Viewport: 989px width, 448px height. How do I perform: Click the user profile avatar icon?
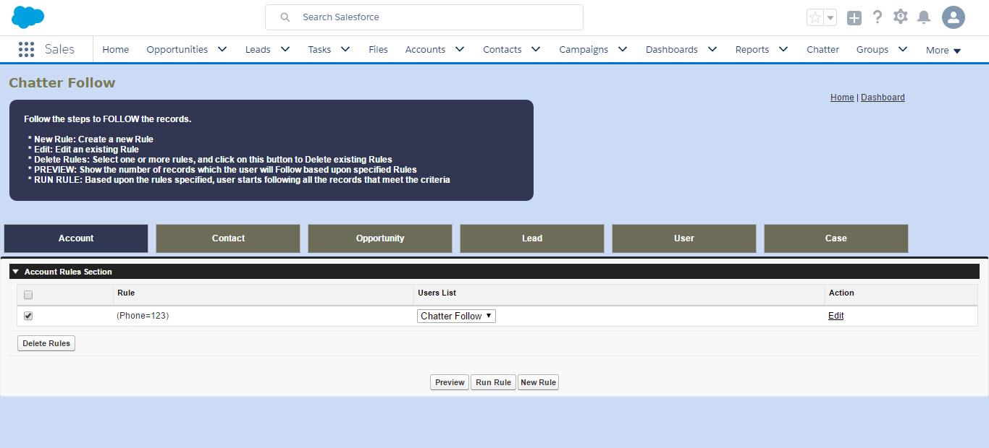tap(953, 17)
